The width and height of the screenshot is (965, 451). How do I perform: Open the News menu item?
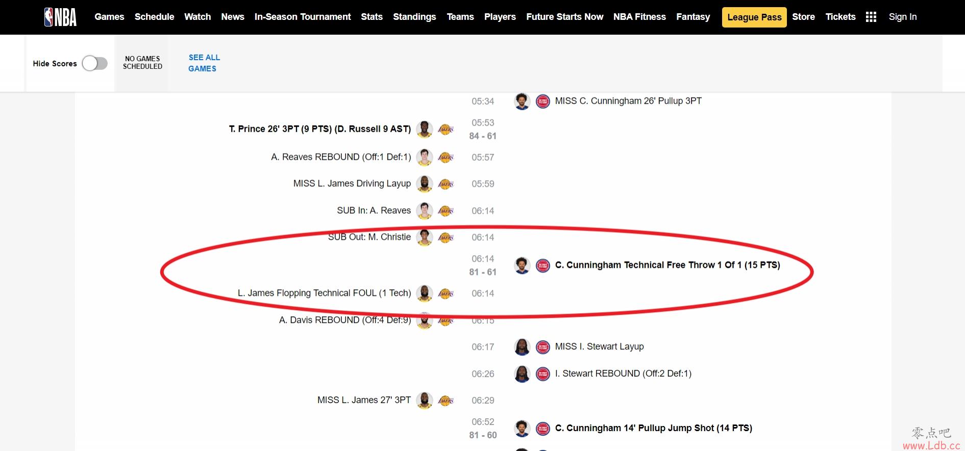point(233,17)
